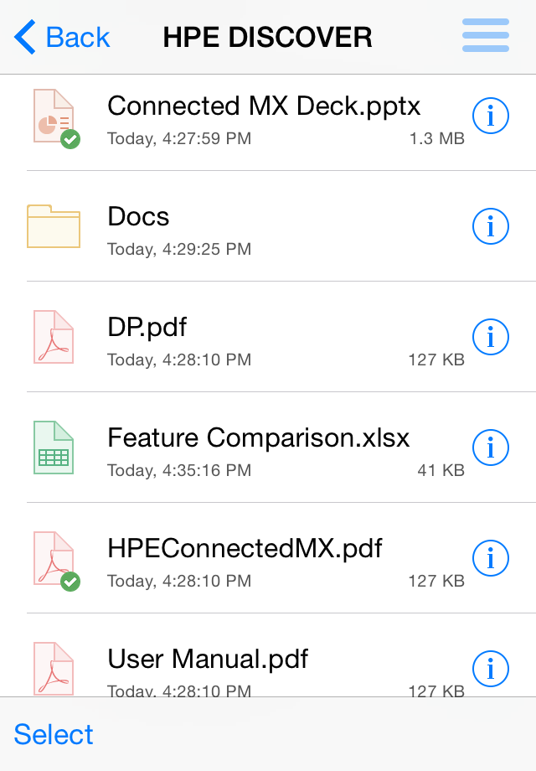Open HPEConnectedMX.pdf file name

pyautogui.click(x=245, y=548)
